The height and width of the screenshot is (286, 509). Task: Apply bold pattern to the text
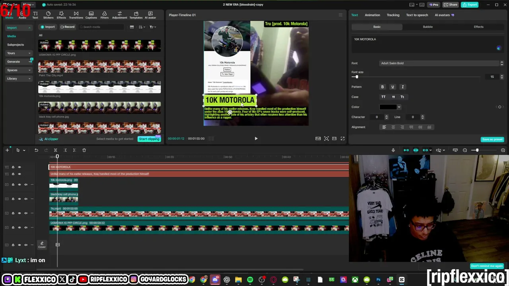tap(383, 87)
